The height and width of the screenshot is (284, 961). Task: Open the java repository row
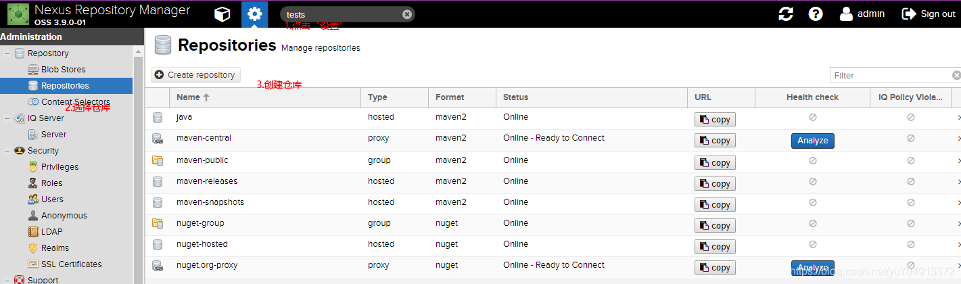point(555,118)
